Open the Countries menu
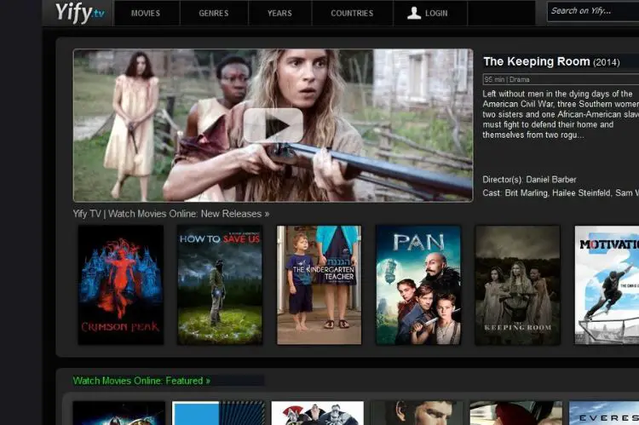639x425 pixels. [x=352, y=13]
